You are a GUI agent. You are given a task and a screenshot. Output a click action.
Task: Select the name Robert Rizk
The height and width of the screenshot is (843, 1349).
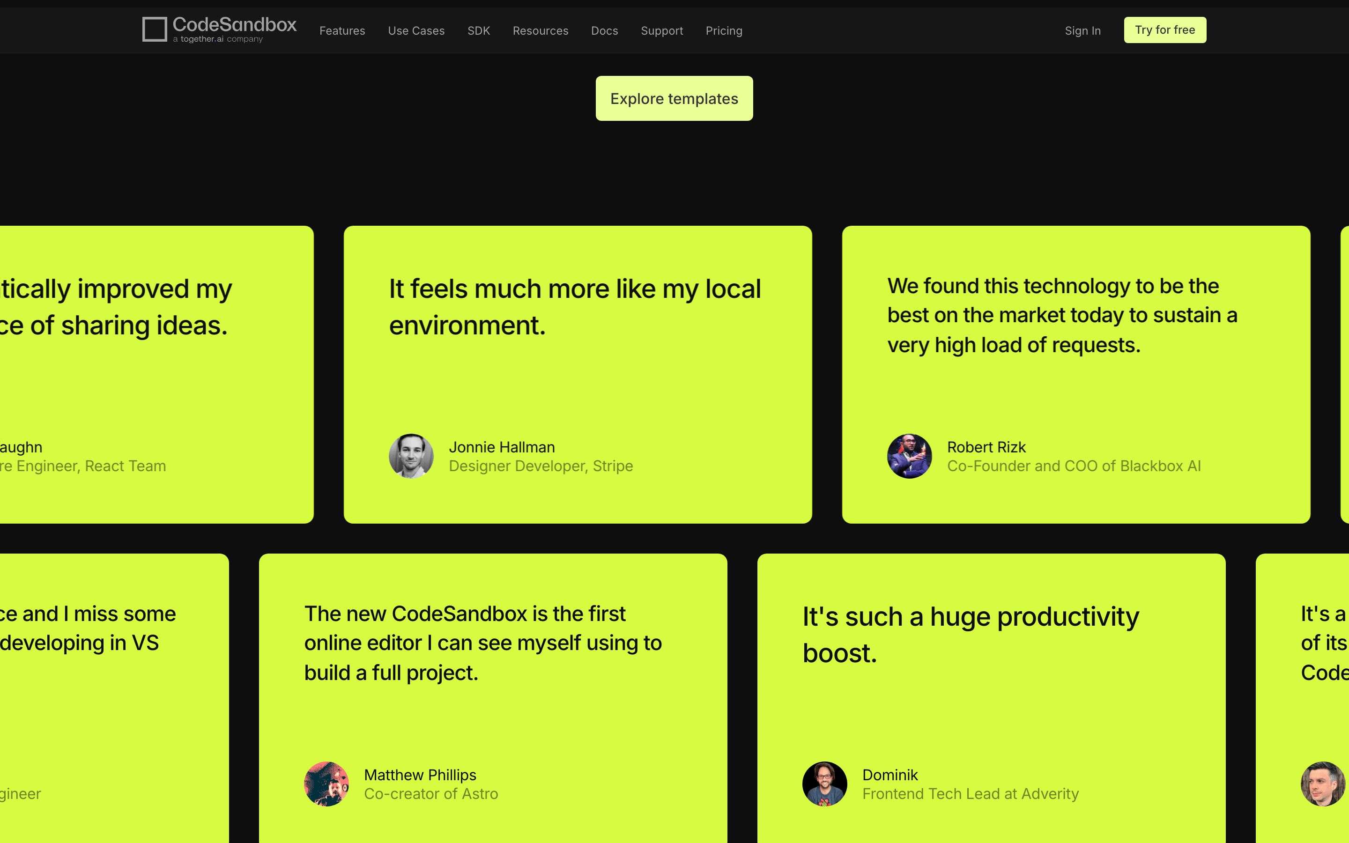[986, 447]
